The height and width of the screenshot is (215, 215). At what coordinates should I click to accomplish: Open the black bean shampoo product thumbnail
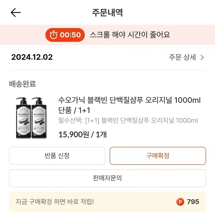pos(31,118)
